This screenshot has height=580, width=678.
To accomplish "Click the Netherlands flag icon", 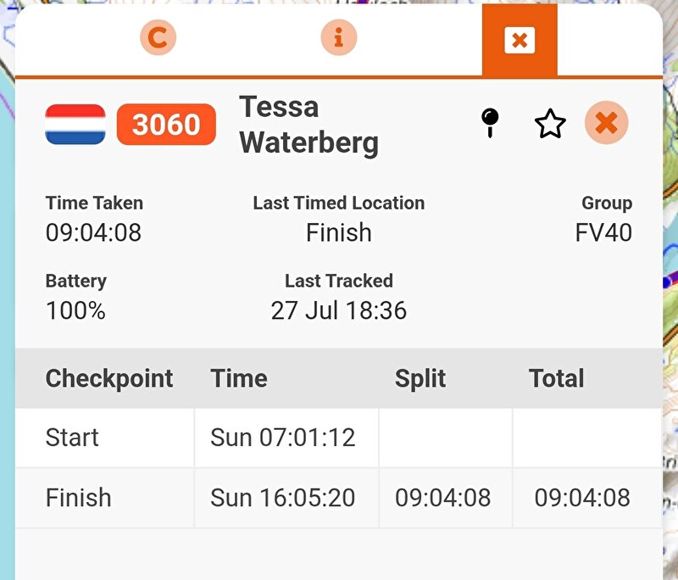I will 75,124.
